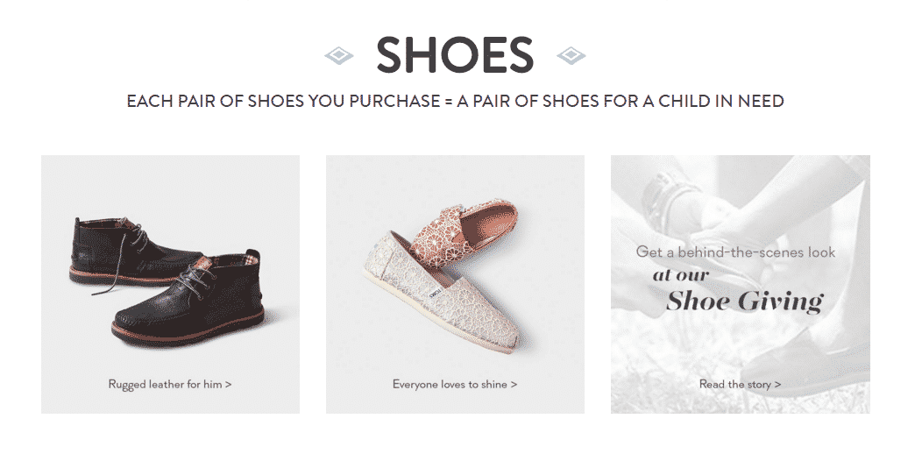Click the large SHOES heading
This screenshot has height=461, width=922.
point(455,55)
